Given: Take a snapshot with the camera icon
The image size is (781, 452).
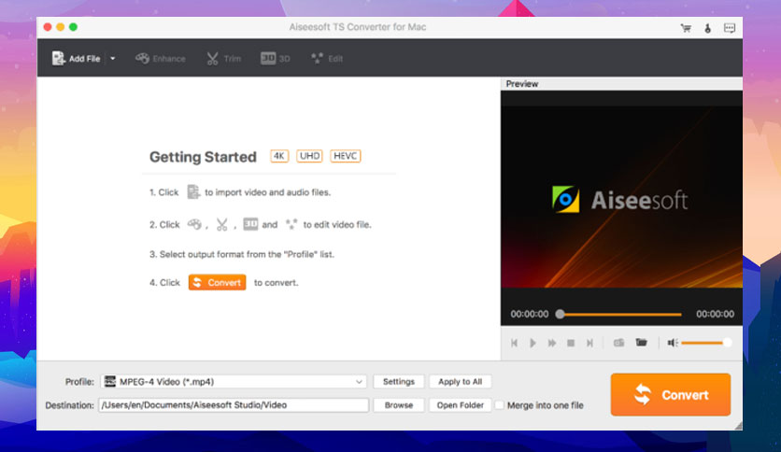Looking at the screenshot, I should pyautogui.click(x=618, y=343).
